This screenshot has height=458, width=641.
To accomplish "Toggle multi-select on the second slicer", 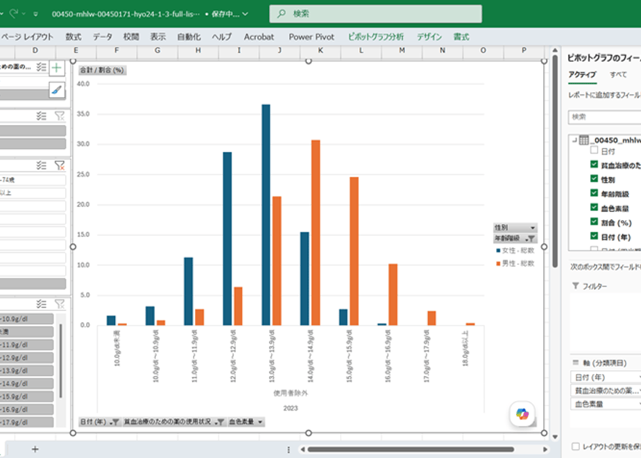I will pos(42,116).
